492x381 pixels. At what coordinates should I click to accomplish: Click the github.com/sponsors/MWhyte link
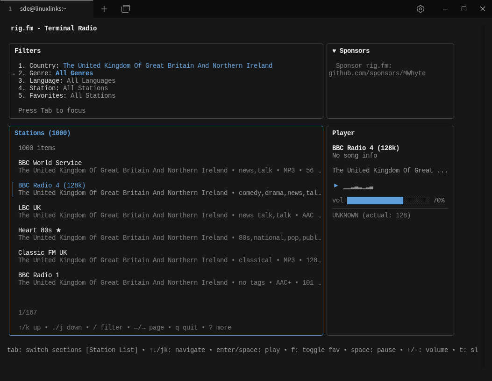coord(377,73)
